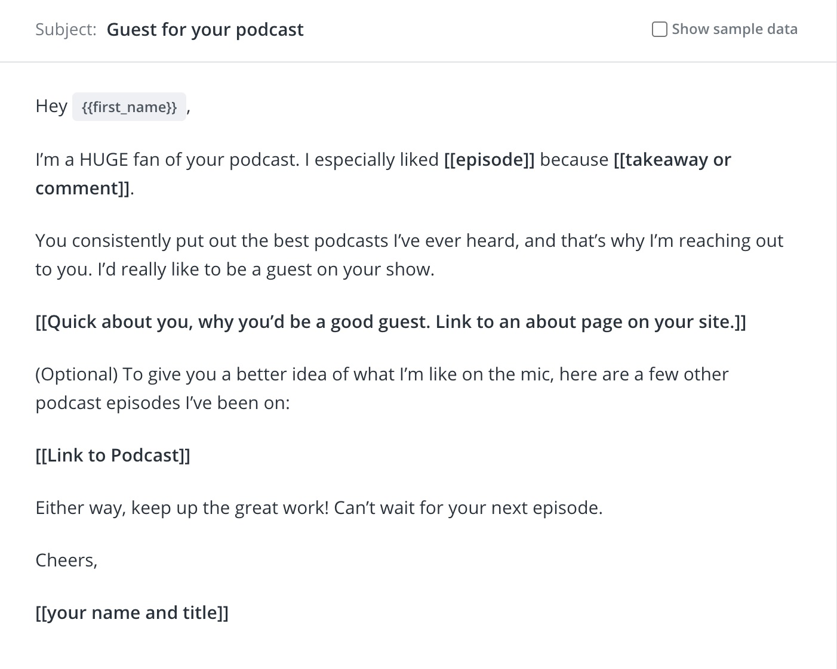Viewport: 837px width, 669px height.
Task: Click the "Cheers," sign-off line
Action: click(x=66, y=560)
